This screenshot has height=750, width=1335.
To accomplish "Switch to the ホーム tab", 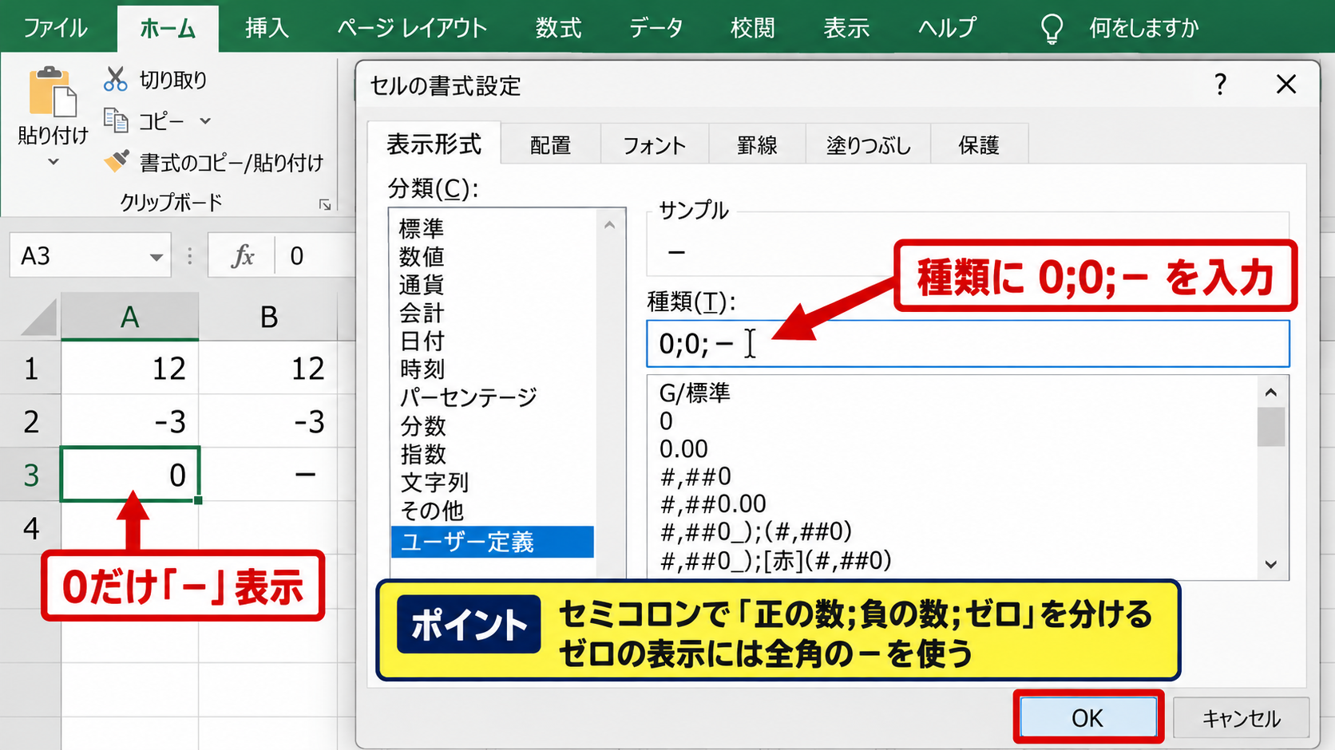I will [x=168, y=29].
